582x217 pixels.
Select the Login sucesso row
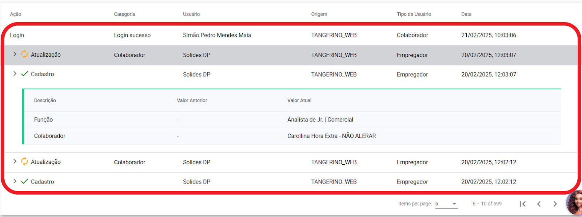pyautogui.click(x=291, y=35)
